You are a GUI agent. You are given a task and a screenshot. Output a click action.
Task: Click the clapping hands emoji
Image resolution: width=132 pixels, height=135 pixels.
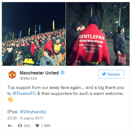click(x=11, y=99)
